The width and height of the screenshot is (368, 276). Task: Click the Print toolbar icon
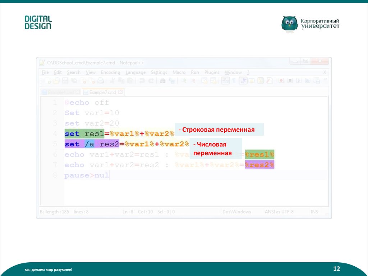[101, 81]
